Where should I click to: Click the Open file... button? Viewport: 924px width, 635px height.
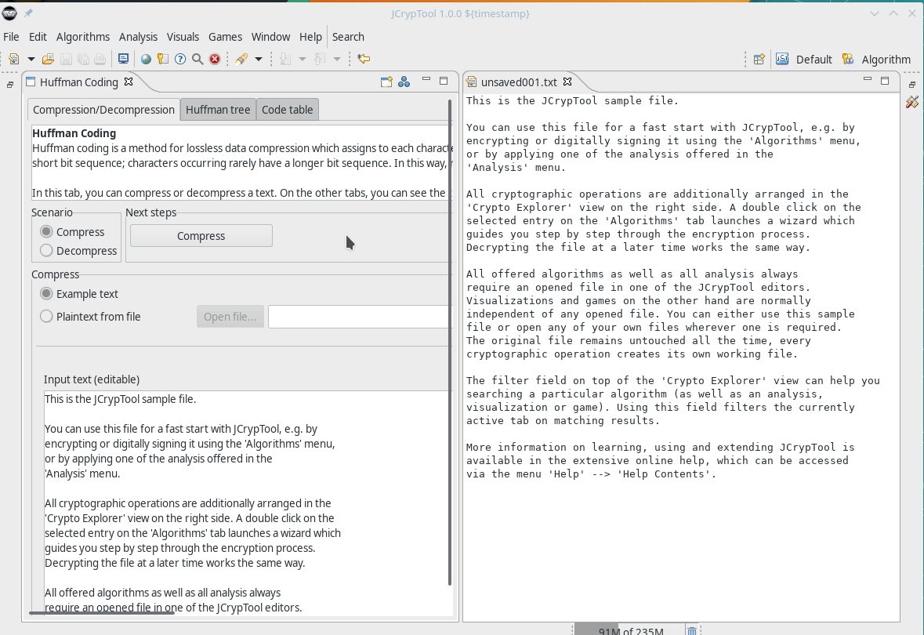(x=230, y=316)
